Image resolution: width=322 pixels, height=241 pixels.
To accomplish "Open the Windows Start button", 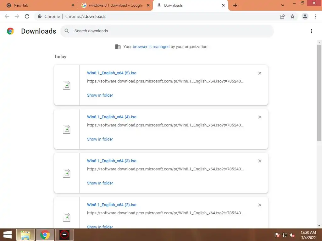I will tap(8, 235).
